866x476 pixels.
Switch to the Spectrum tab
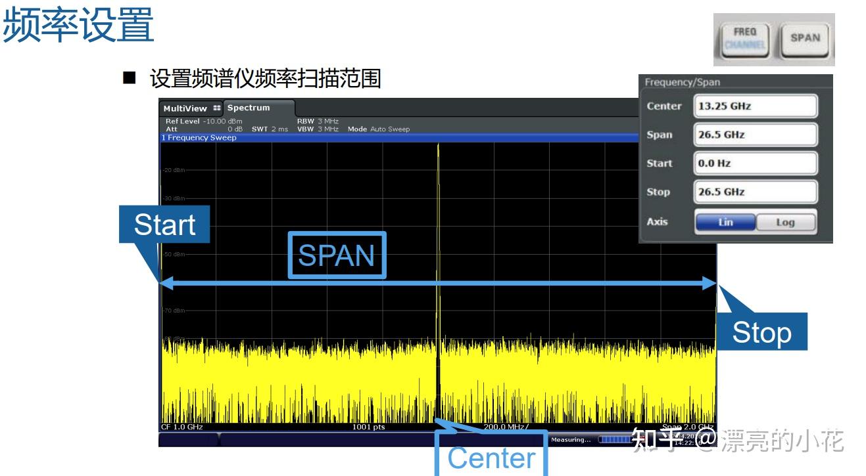pos(250,108)
